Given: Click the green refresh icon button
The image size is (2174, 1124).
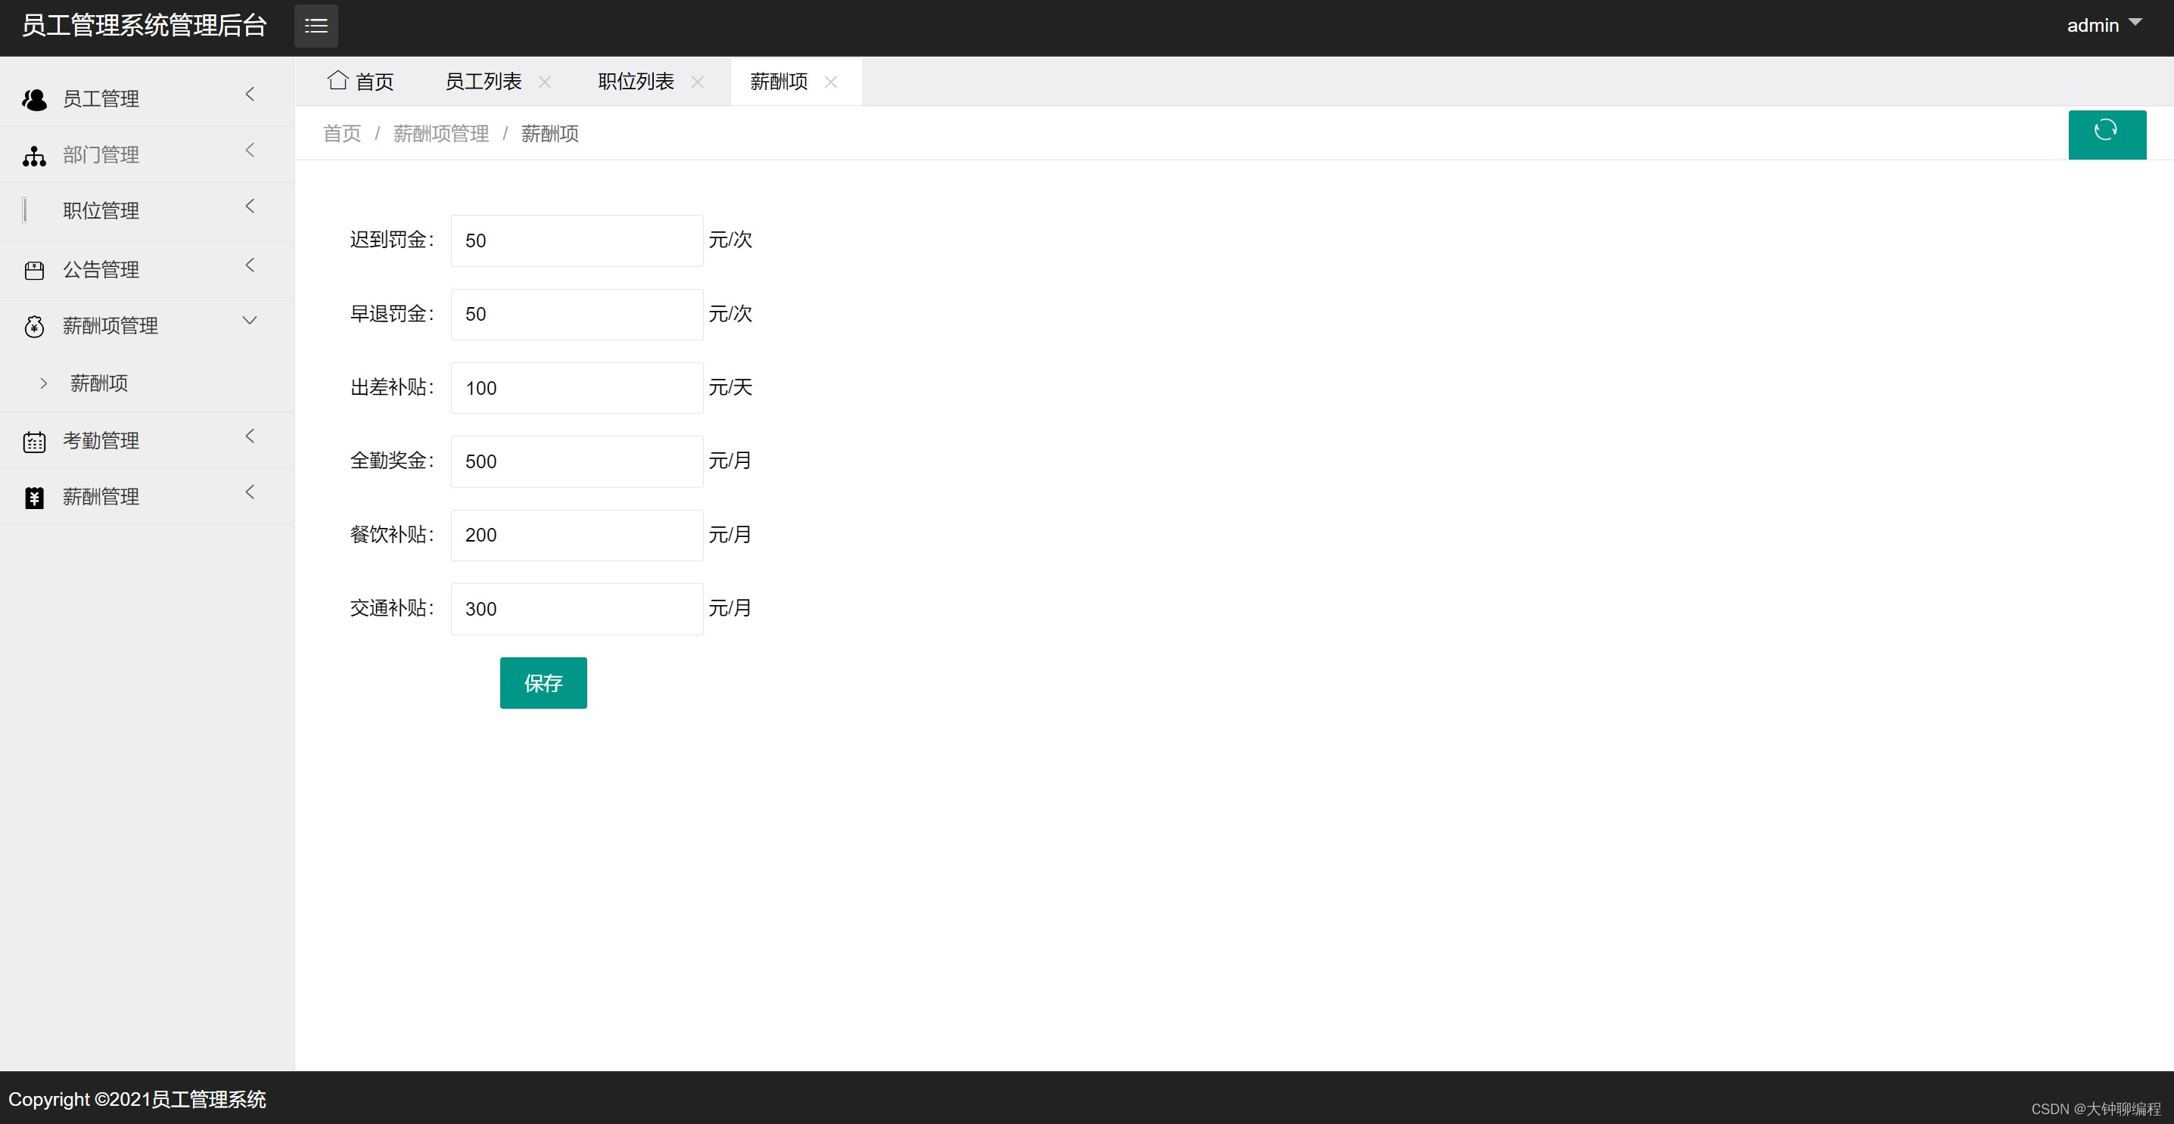Looking at the screenshot, I should point(2107,133).
